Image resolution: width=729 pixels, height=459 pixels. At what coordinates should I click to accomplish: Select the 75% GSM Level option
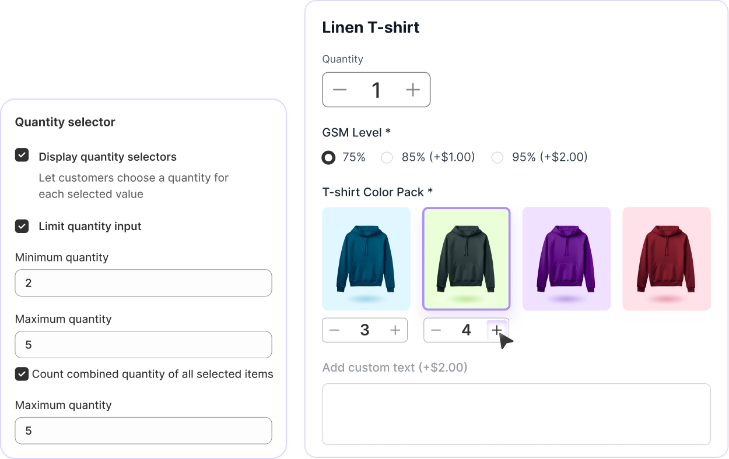point(329,157)
